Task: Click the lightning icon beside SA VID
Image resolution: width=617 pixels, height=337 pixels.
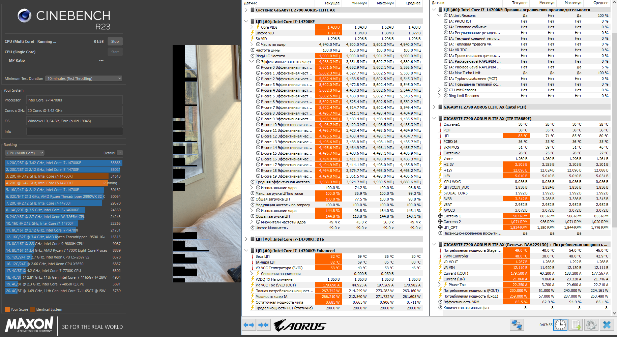Action: point(252,39)
